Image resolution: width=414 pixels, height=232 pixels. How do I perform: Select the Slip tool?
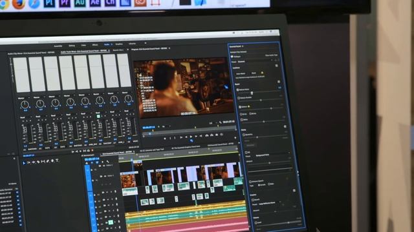coord(43,162)
